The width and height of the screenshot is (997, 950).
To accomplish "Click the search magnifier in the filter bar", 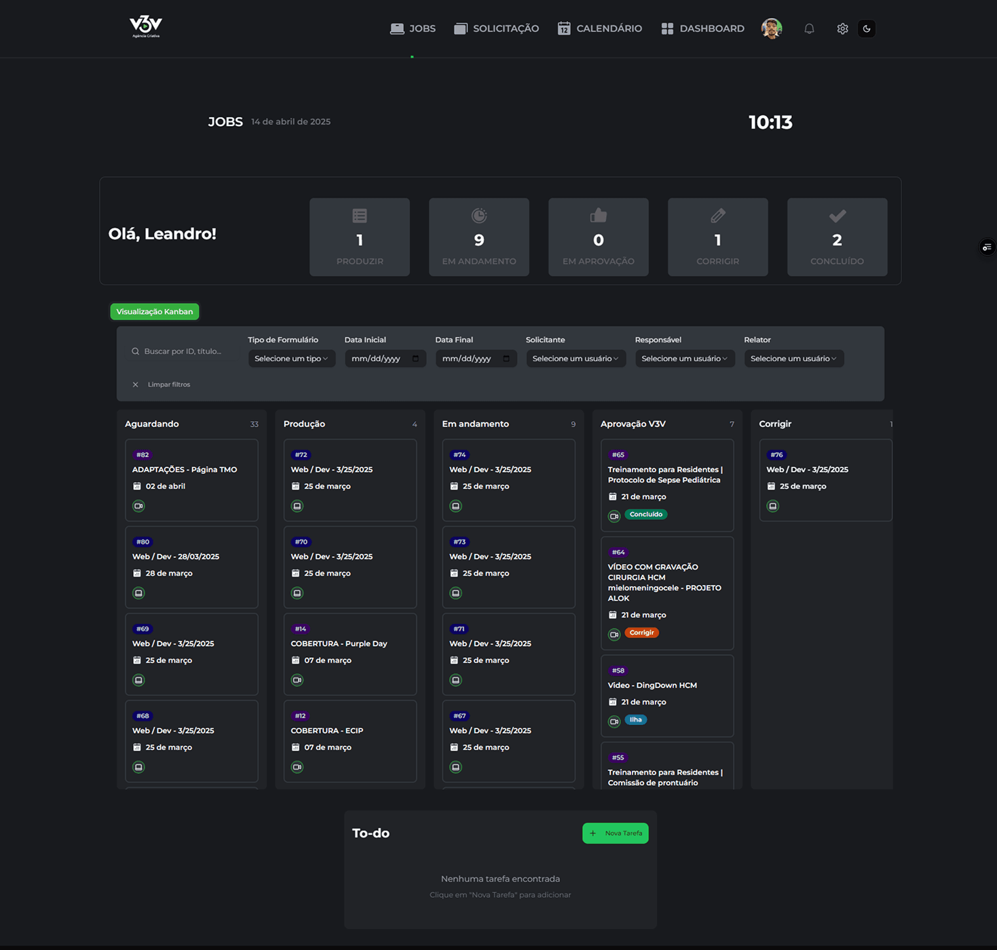I will click(135, 351).
